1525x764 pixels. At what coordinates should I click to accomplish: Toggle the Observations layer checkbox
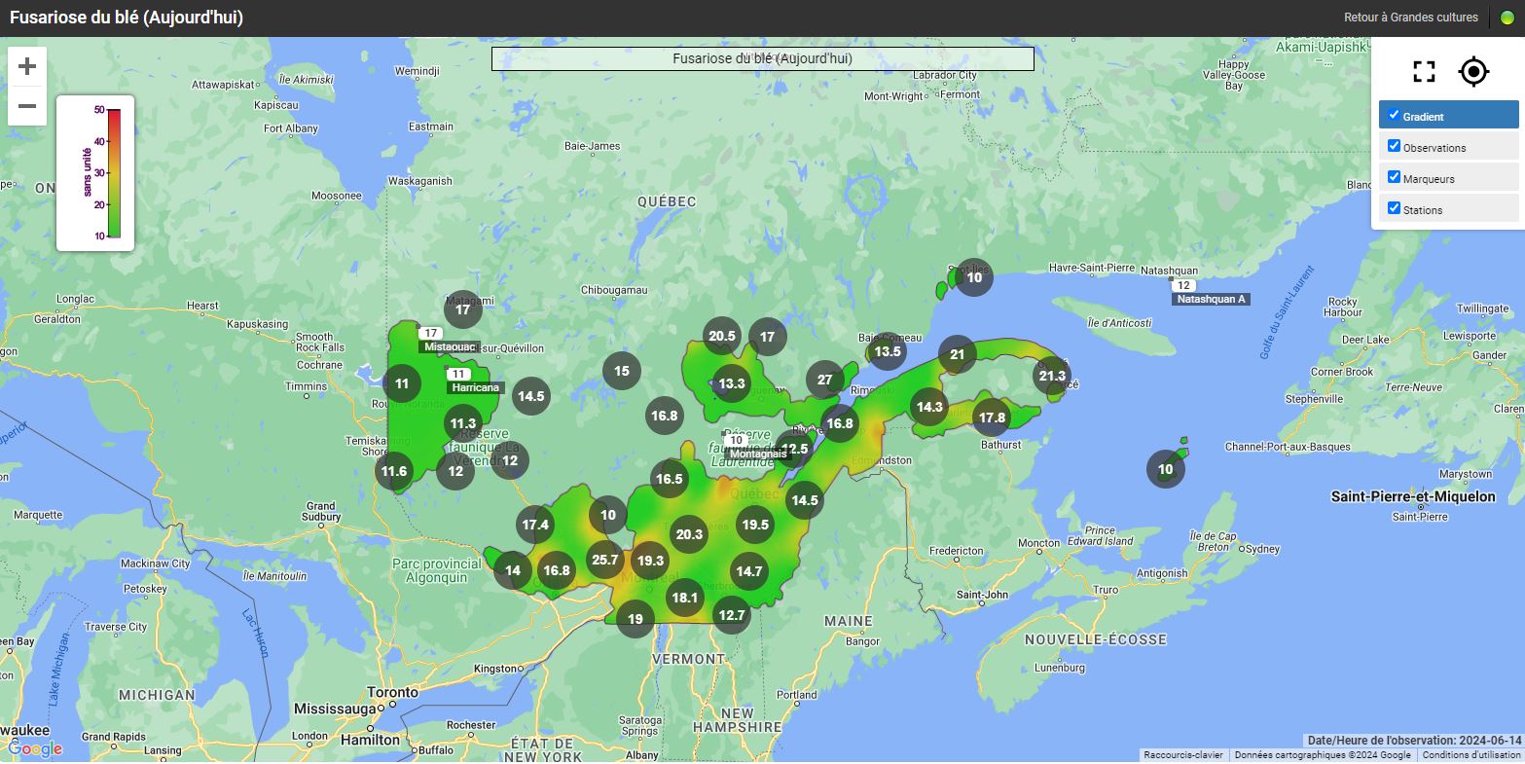tap(1394, 146)
